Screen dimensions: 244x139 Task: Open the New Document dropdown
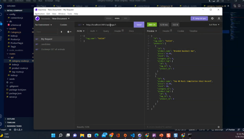point(61,18)
